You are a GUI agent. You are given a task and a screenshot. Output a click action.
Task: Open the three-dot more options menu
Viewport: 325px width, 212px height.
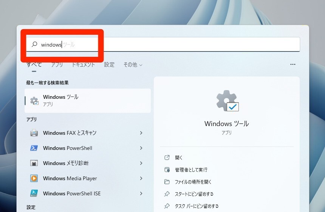coord(292,64)
